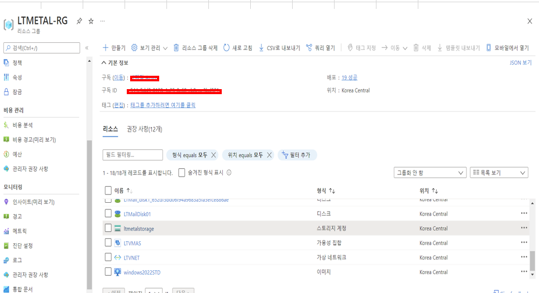This screenshot has width=539, height=293.
Task: Click 템플릿 내보내기 toolbar item
Action: pos(459,48)
